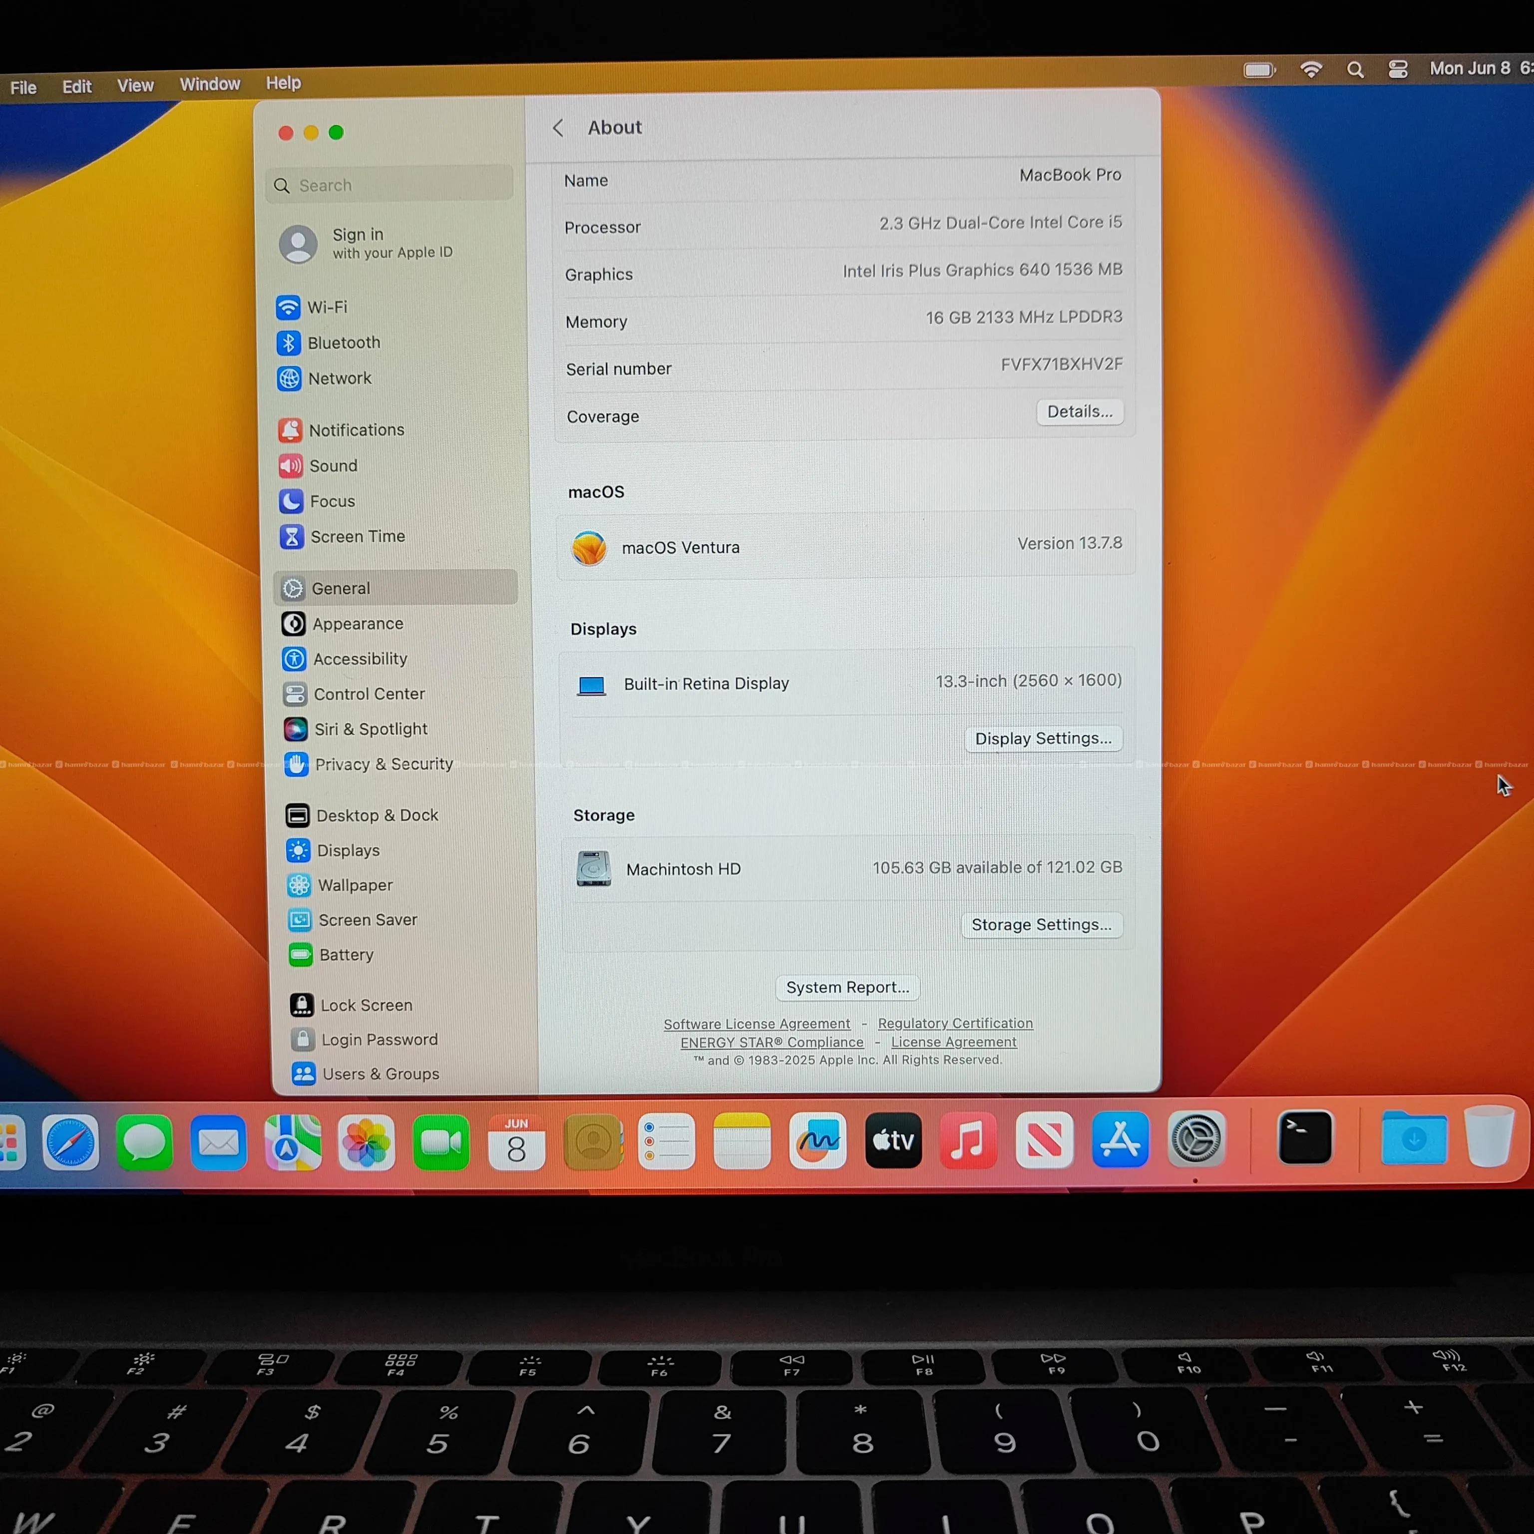
Task: Open Trash in the Dock
Action: click(x=1489, y=1136)
